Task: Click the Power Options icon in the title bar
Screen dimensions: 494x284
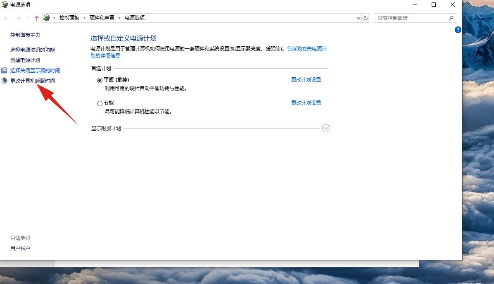Action: click(4, 5)
